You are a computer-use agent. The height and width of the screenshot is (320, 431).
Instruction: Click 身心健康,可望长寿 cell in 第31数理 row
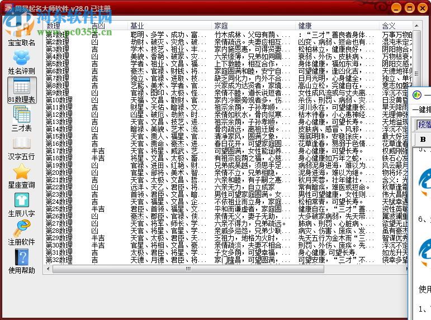pos(327,253)
